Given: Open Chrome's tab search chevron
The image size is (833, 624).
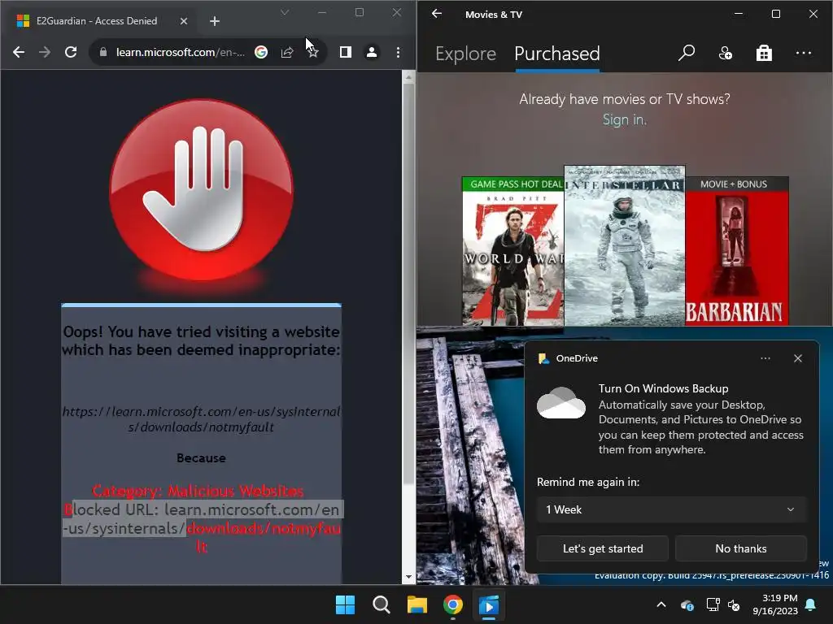Looking at the screenshot, I should [285, 12].
